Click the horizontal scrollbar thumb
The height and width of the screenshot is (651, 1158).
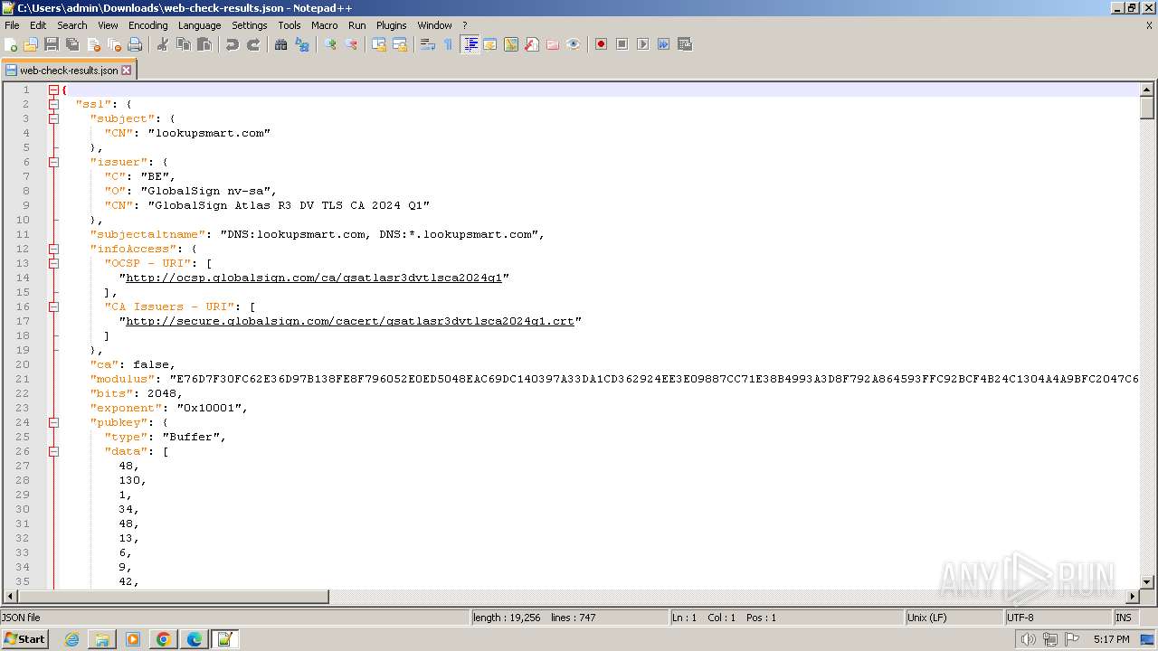173,596
